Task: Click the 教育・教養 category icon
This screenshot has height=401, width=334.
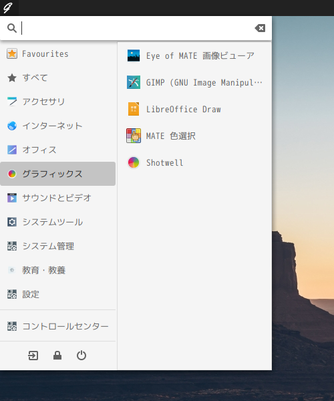Action: pos(12,270)
